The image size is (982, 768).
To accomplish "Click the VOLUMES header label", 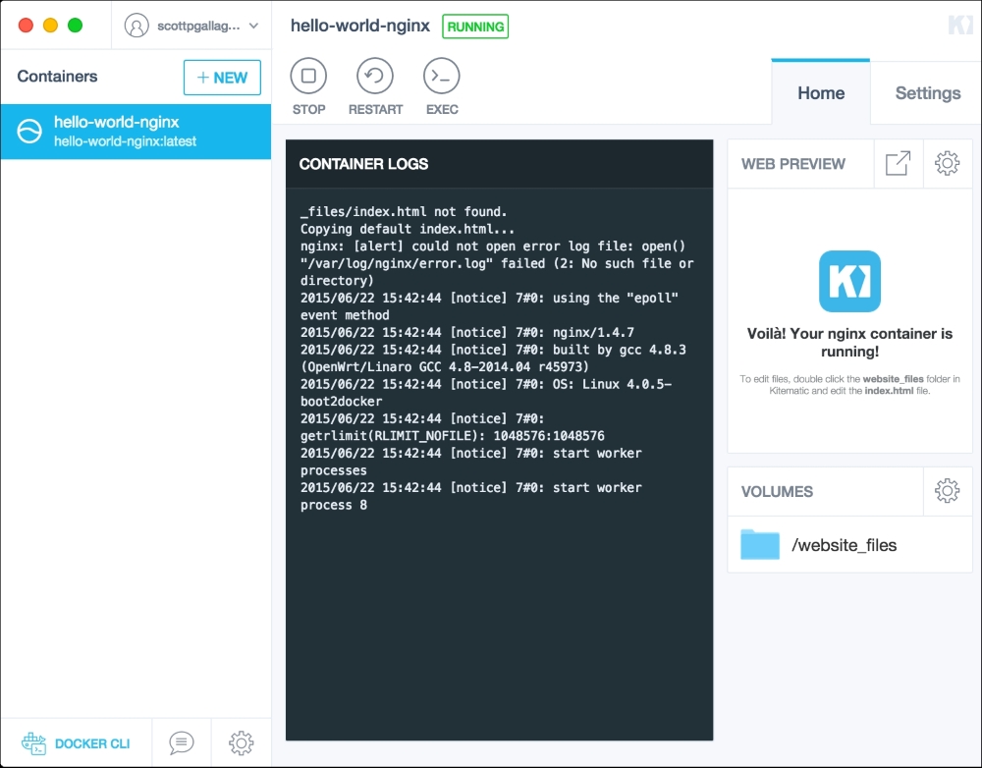I will 777,492.
